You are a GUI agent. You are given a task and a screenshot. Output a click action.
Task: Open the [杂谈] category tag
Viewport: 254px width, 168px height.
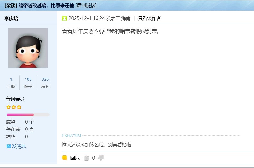11,5
